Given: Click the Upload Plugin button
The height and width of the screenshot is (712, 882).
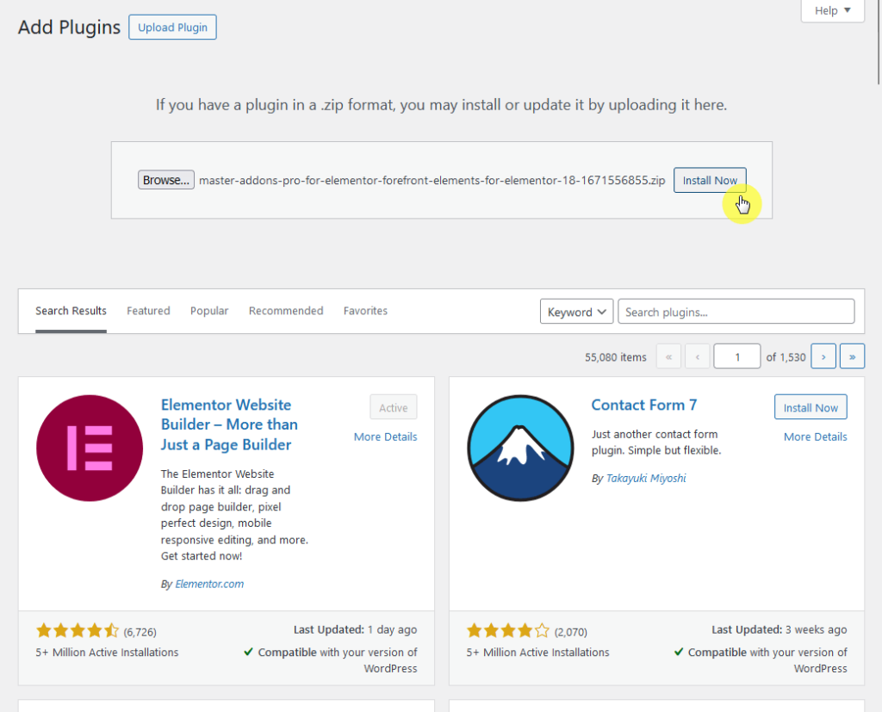Looking at the screenshot, I should (172, 27).
